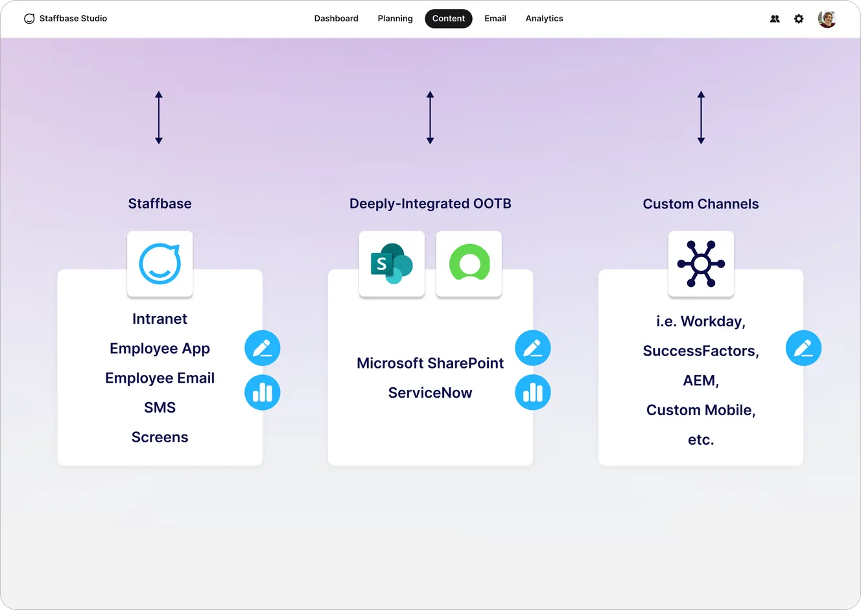861x610 pixels.
Task: Click the Custom Mobile, text
Action: [701, 411]
